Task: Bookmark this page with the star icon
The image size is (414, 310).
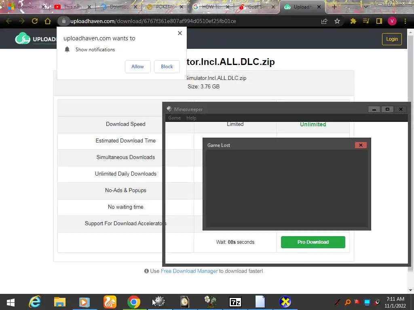Action: 337,21
